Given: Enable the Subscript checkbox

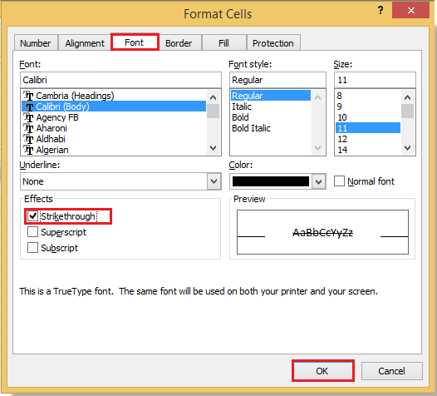Looking at the screenshot, I should (x=33, y=248).
